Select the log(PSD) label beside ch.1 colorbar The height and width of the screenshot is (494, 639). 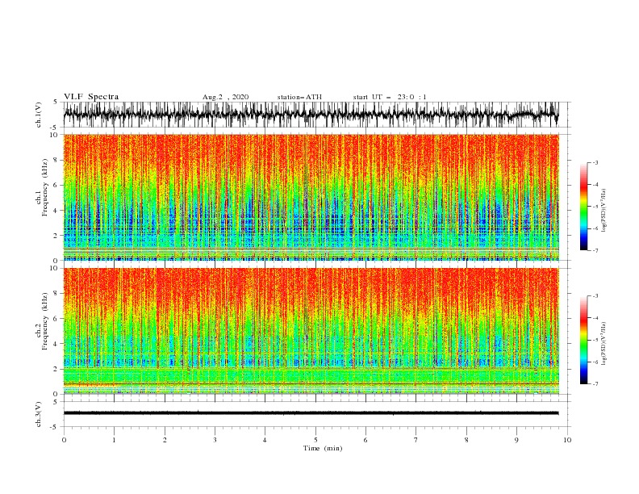(603, 211)
